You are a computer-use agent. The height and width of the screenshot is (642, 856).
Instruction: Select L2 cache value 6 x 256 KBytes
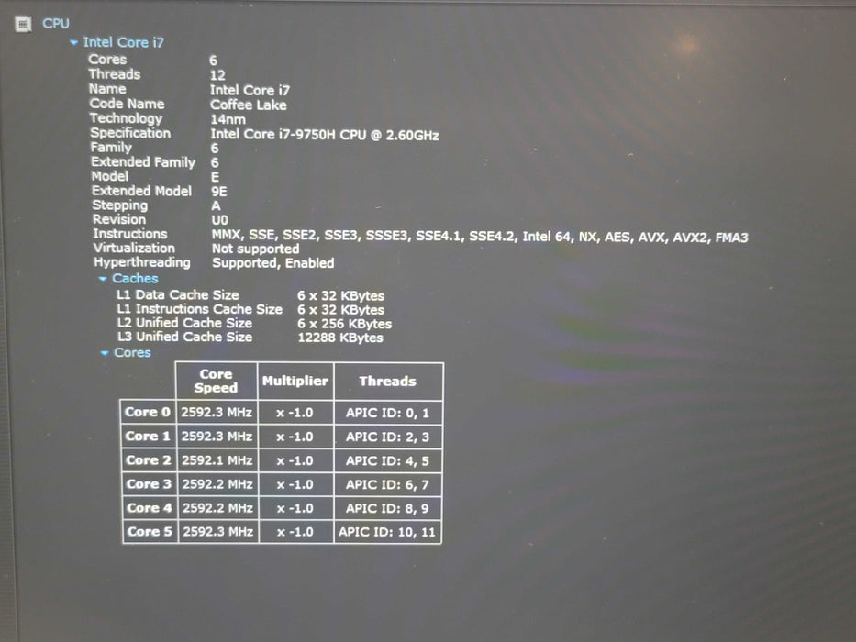point(344,323)
